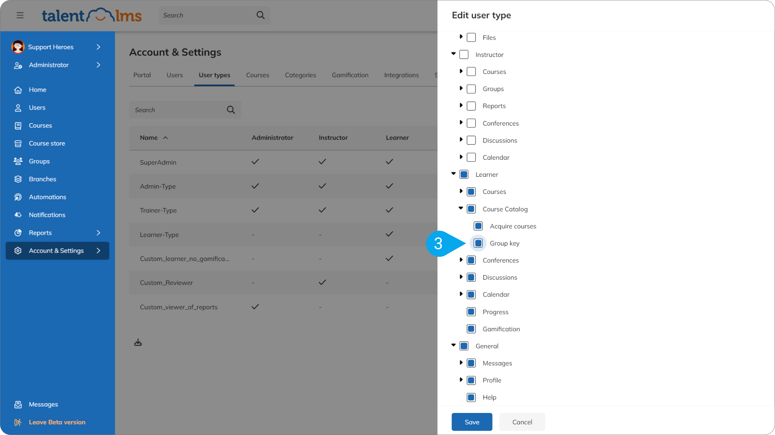This screenshot has height=435, width=775.
Task: Collapse the Course Catalog tree node
Action: [x=461, y=208]
